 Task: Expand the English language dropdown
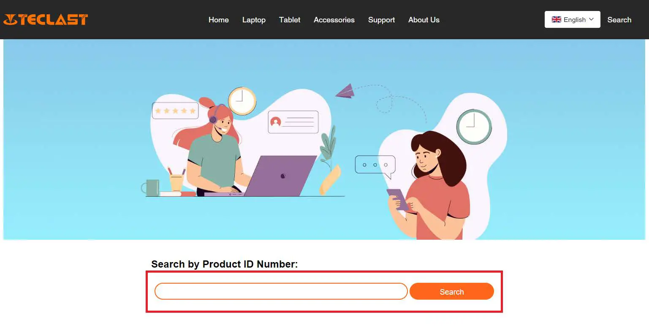click(572, 19)
